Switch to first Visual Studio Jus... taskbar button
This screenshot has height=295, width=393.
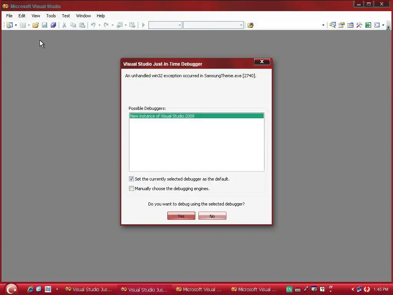[89, 289]
